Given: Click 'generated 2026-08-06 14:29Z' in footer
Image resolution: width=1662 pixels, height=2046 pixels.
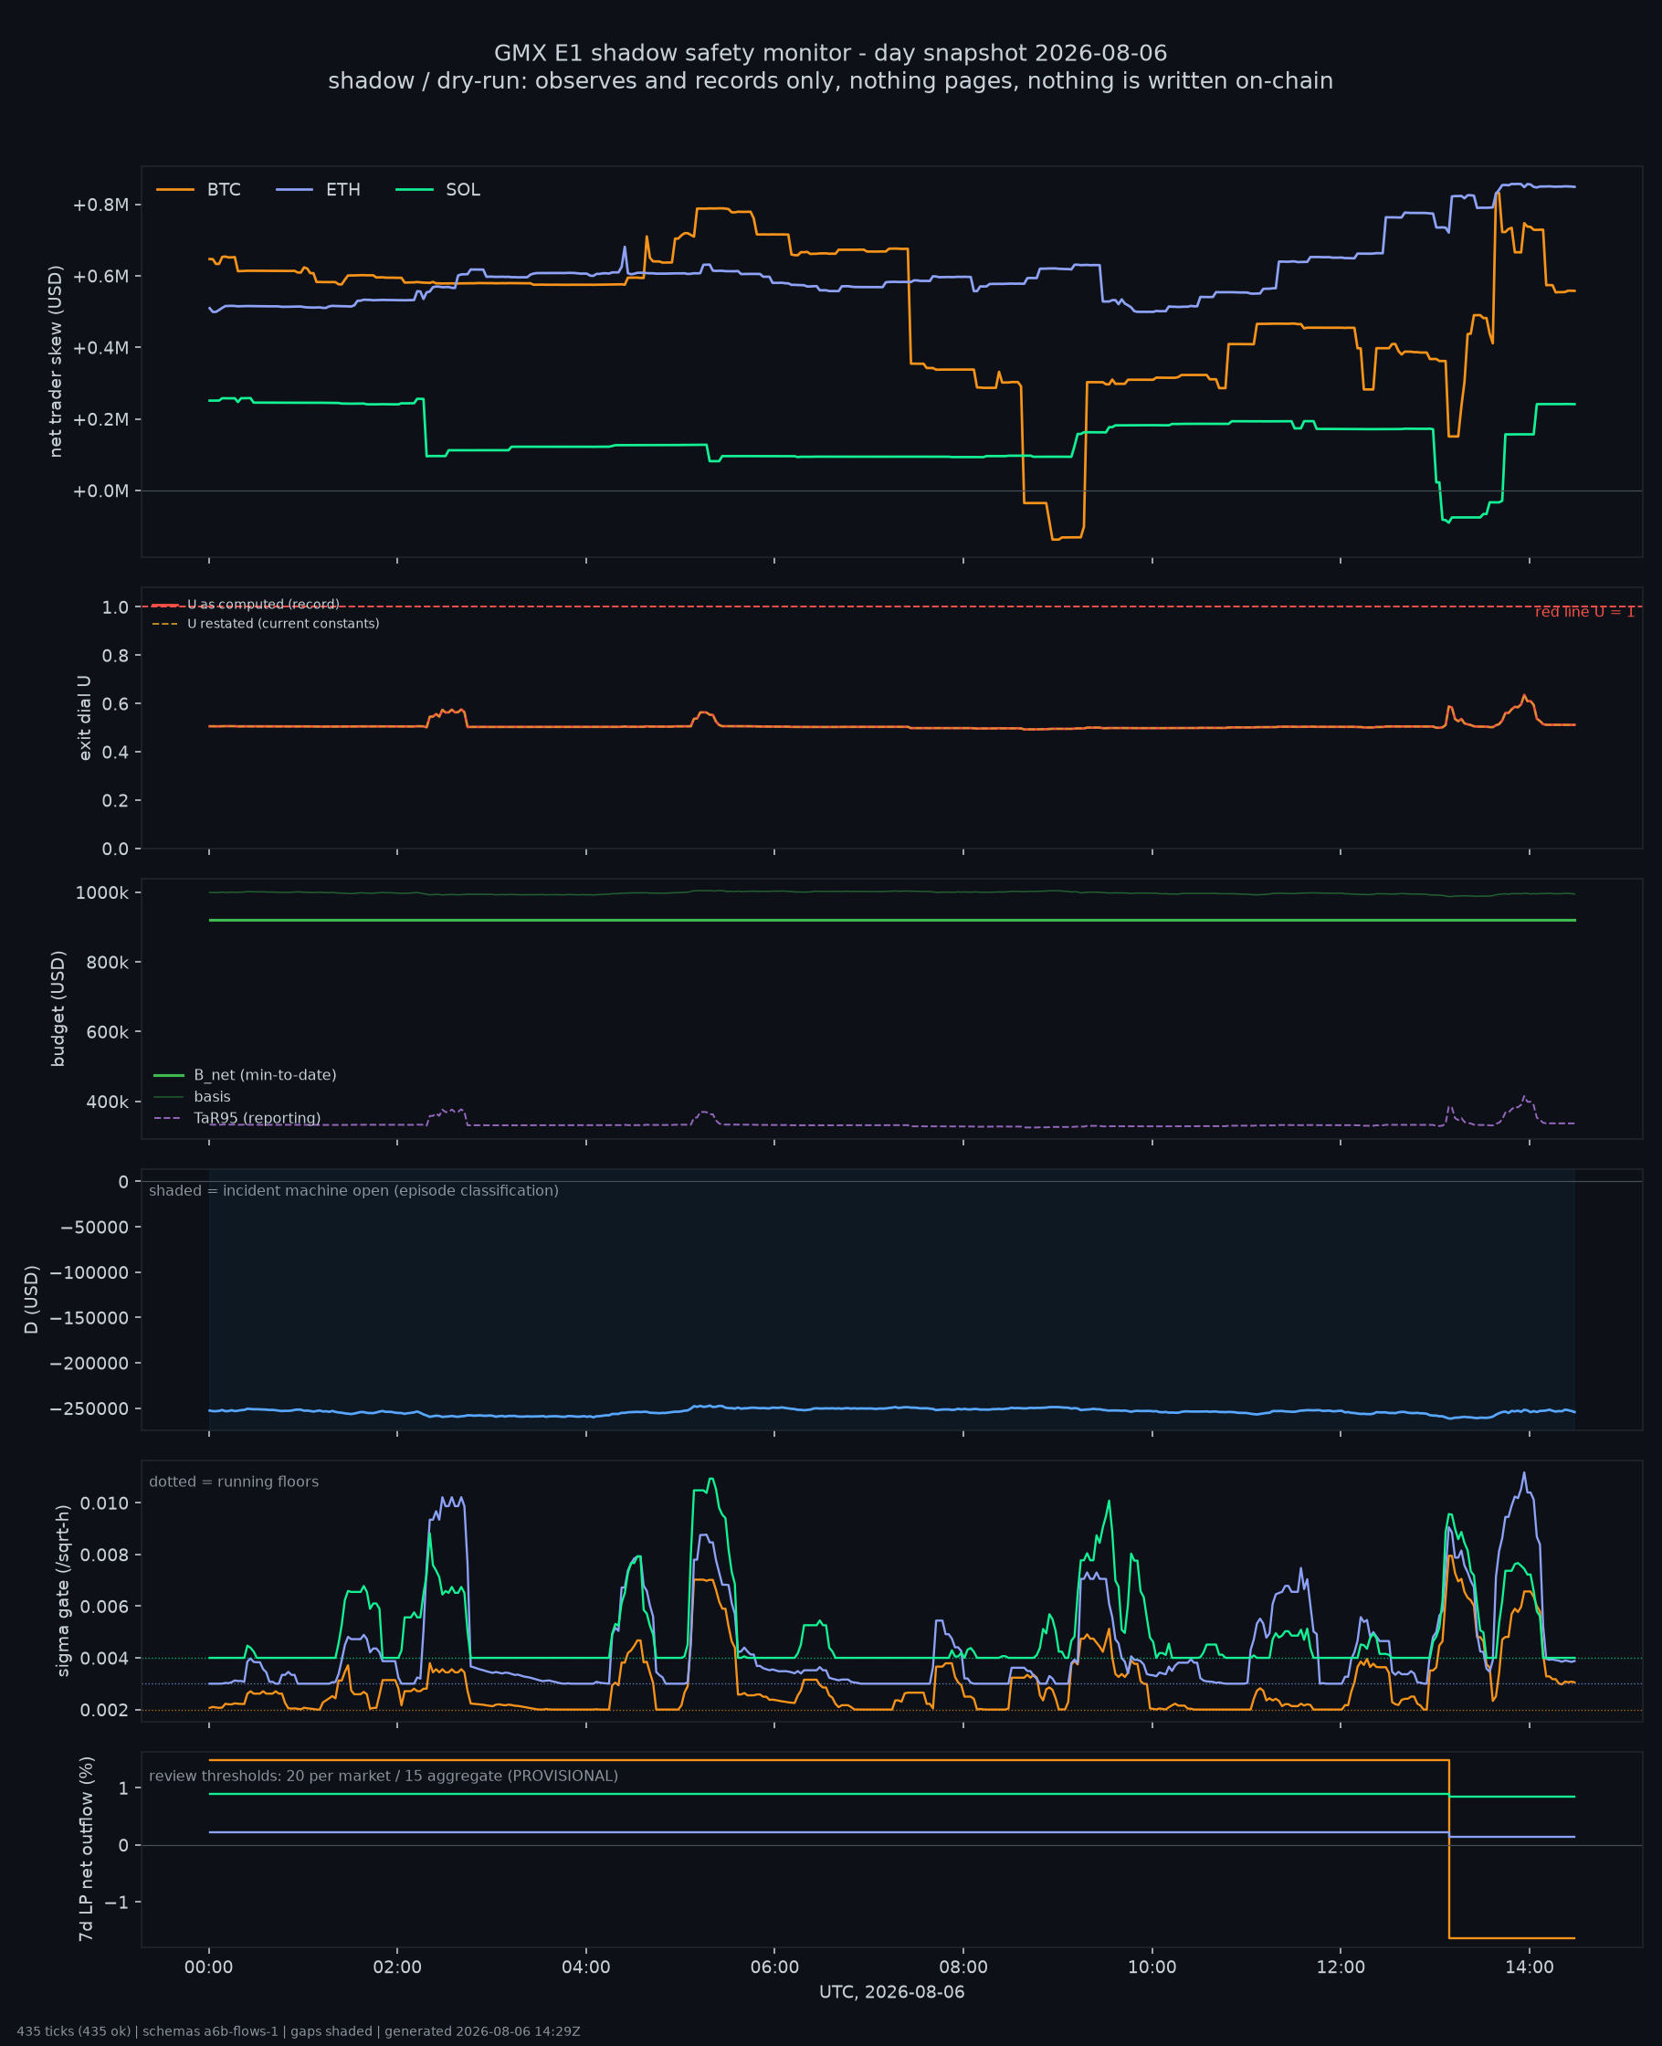Looking at the screenshot, I should pyautogui.click(x=482, y=2031).
